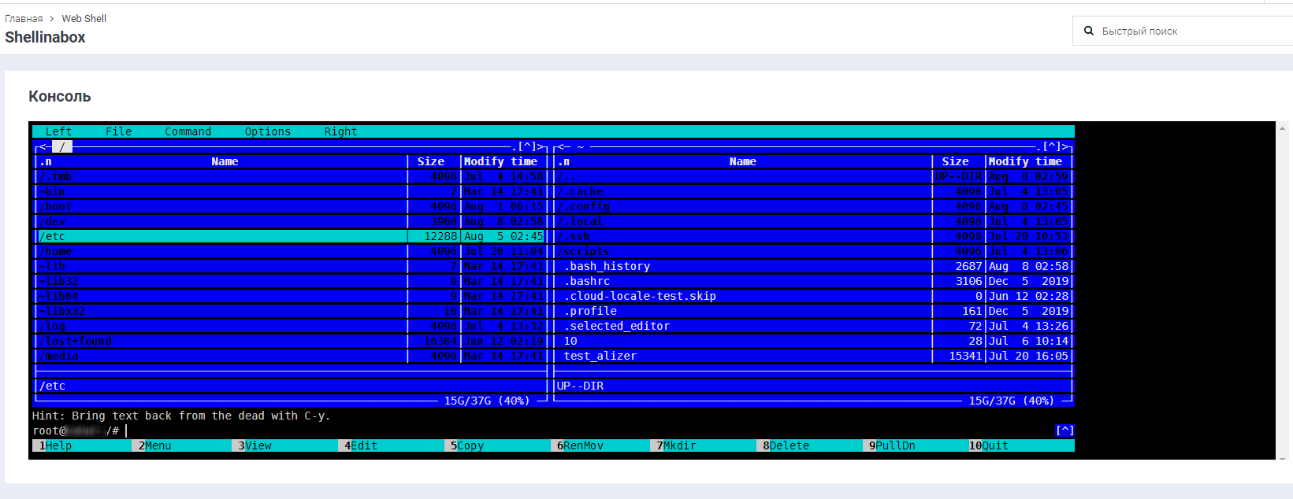Open the Right panel menu
This screenshot has height=499, width=1293.
pyautogui.click(x=340, y=131)
